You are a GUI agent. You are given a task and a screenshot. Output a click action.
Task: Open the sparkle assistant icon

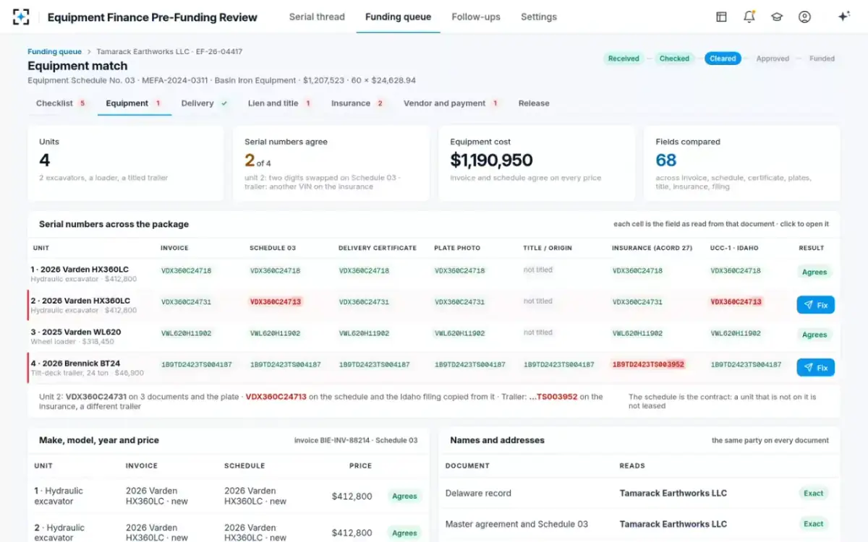[843, 17]
